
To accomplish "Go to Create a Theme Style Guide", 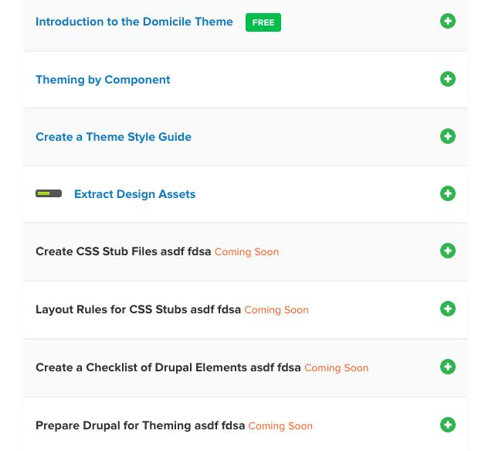I will 114,137.
